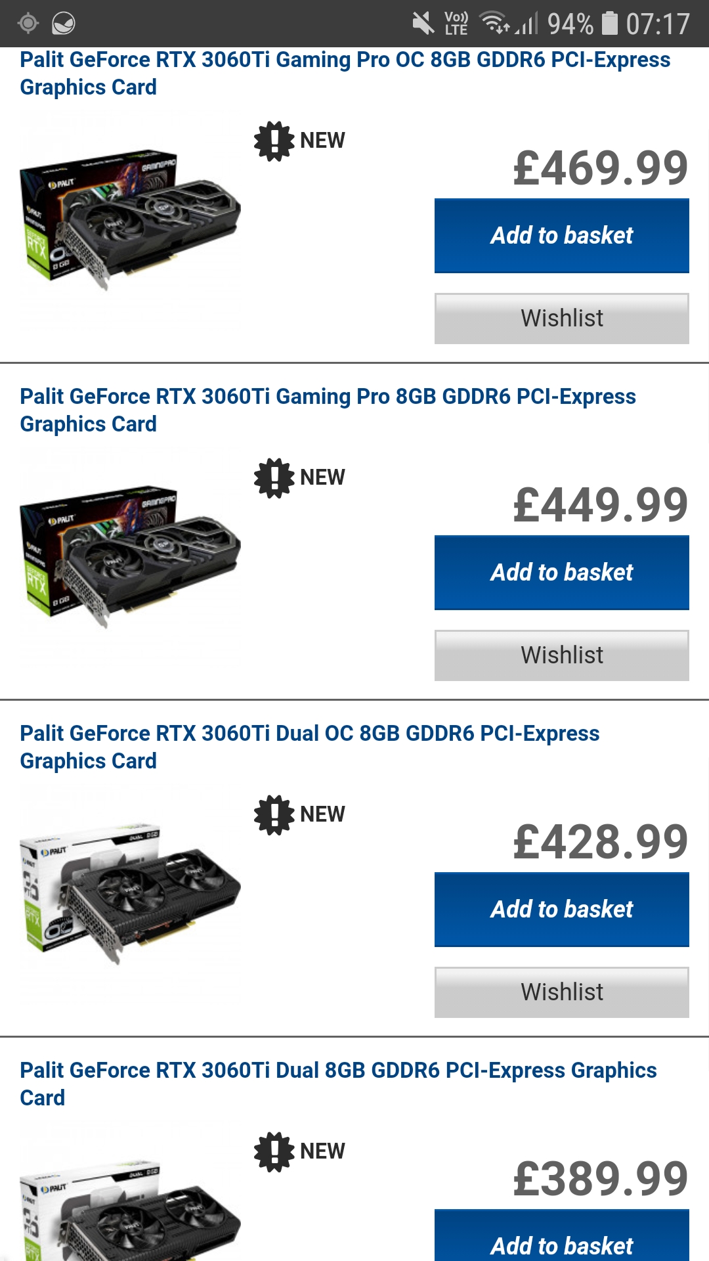This screenshot has height=1261, width=709.
Task: Add the £428.99 Dual OC to basket
Action: pos(562,910)
